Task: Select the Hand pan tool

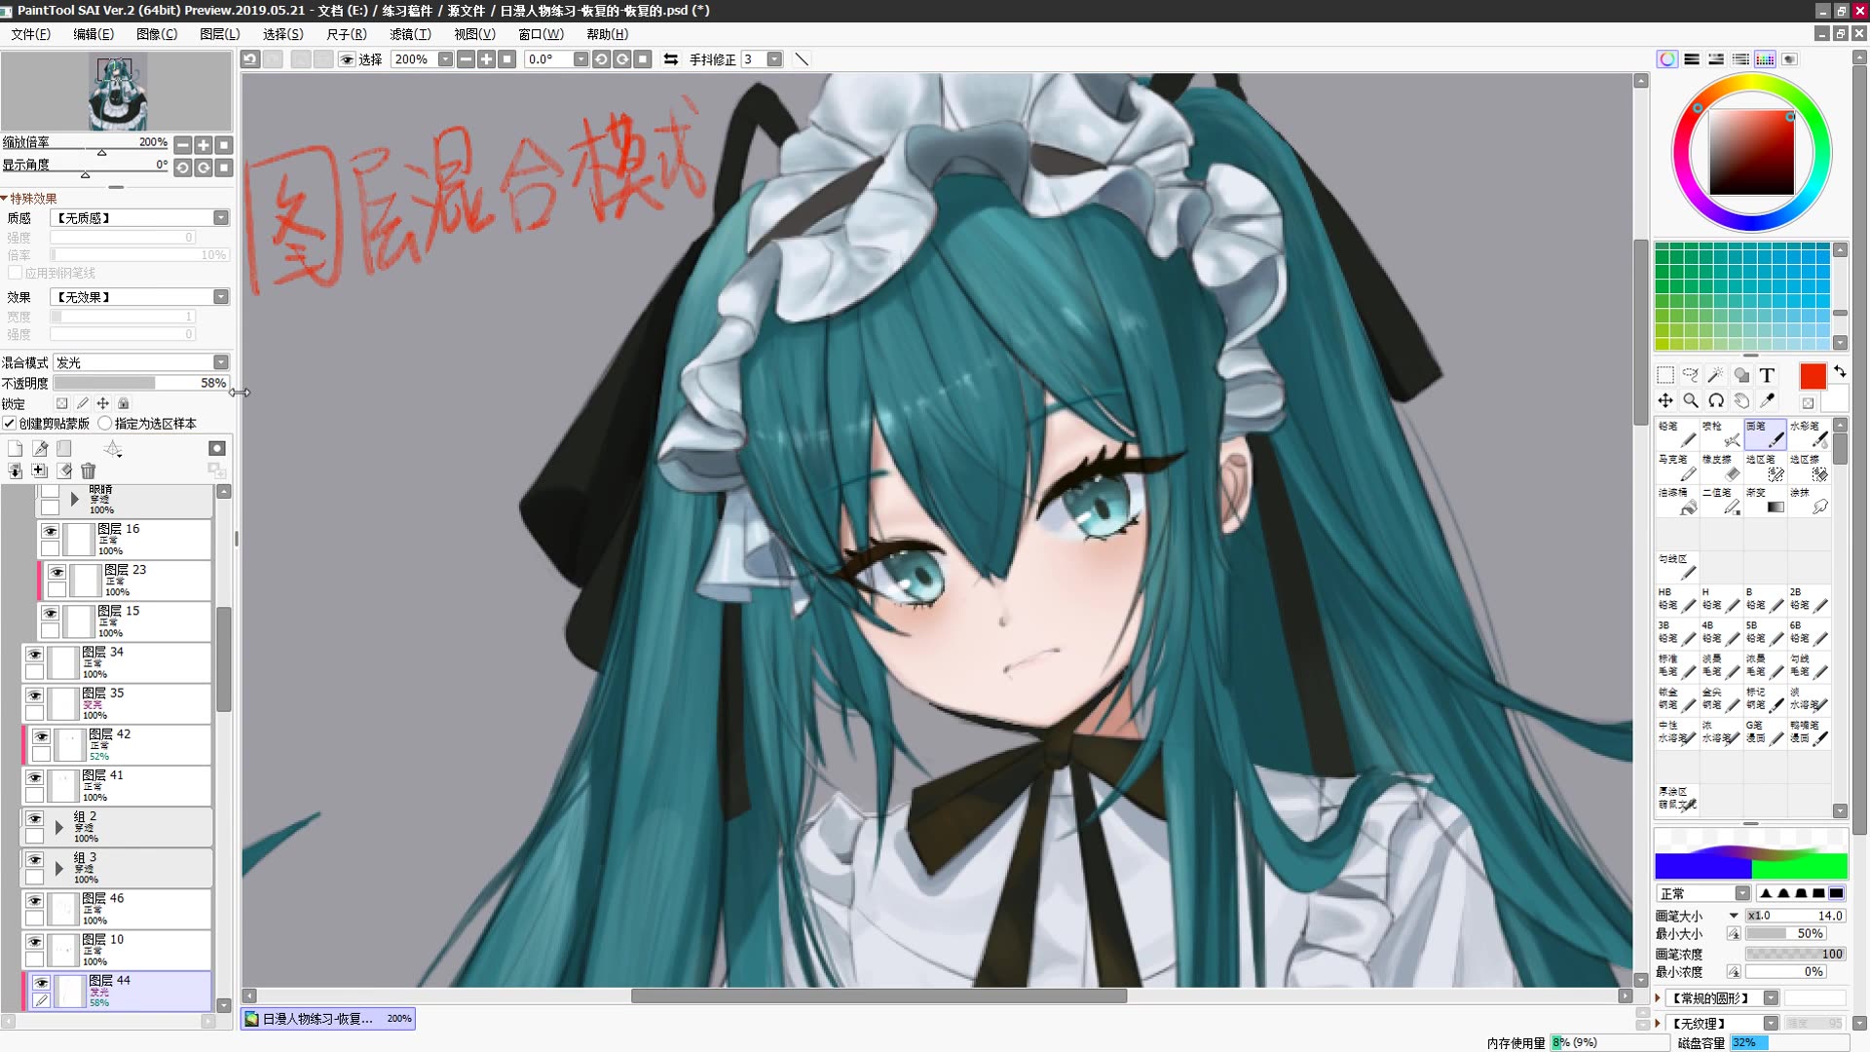Action: [1741, 400]
